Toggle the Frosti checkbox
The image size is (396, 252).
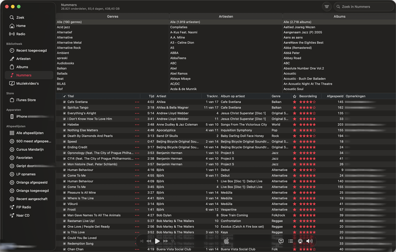(64, 210)
